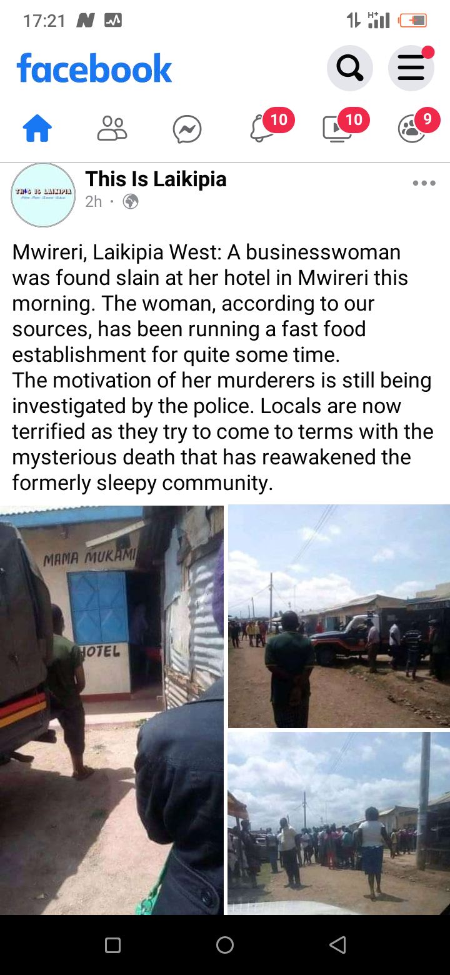Viewport: 450px width, 975px height.
Task: Tap the Android recent apps square button
Action: point(112,945)
